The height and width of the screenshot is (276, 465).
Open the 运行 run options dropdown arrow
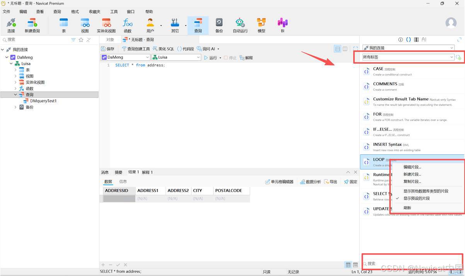pos(220,58)
